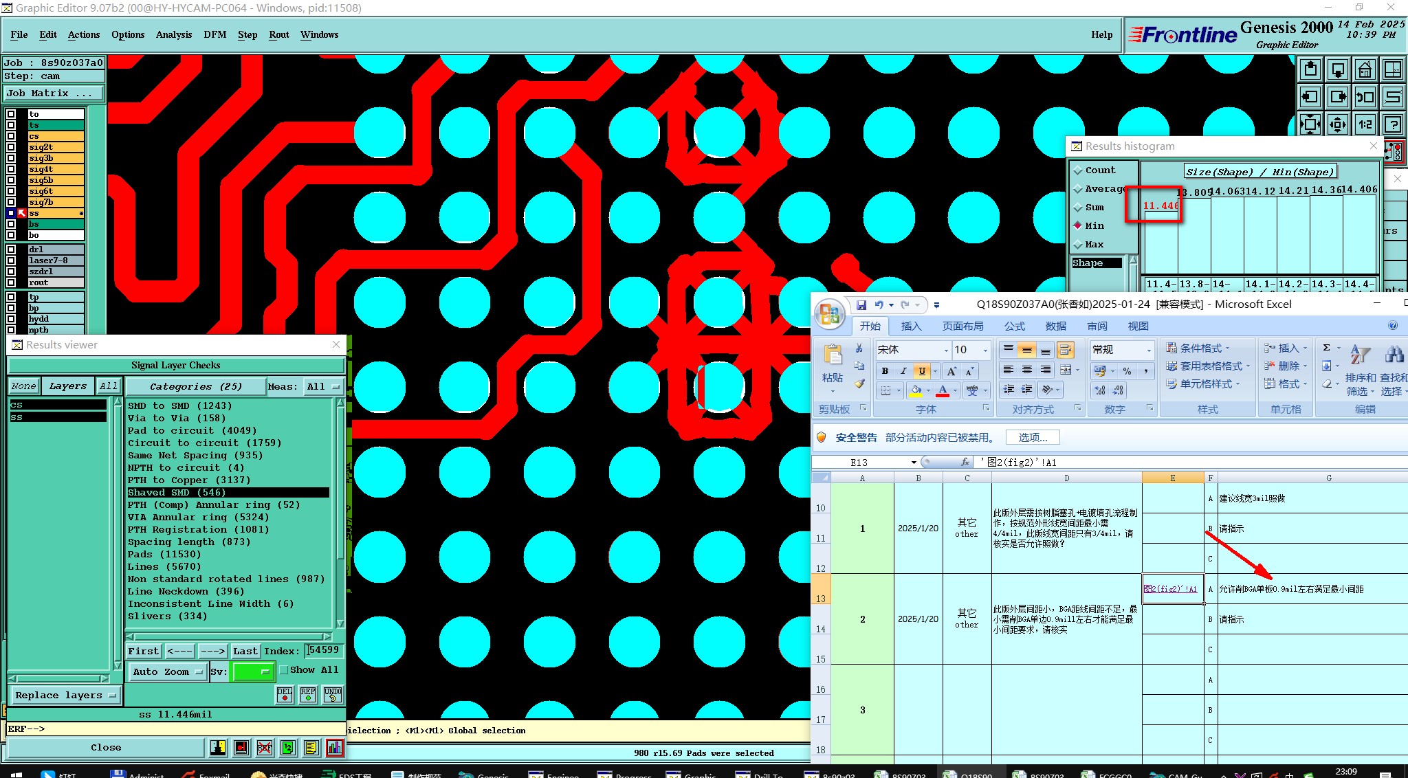Click the pan left arrow icon

tap(1310, 97)
